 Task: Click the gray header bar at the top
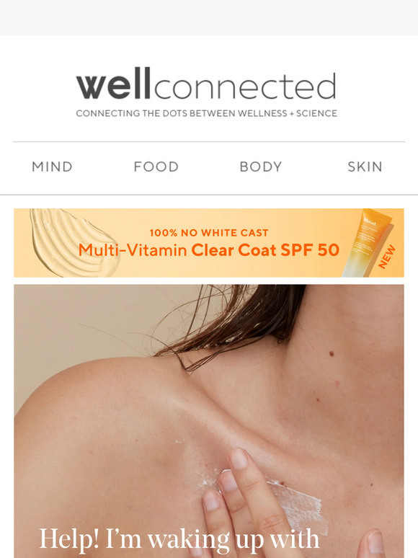209,17
